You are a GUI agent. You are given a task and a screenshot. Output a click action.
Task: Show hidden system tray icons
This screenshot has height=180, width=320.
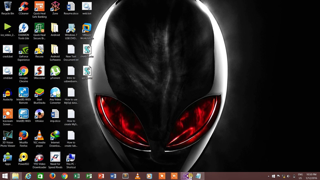click(268, 176)
